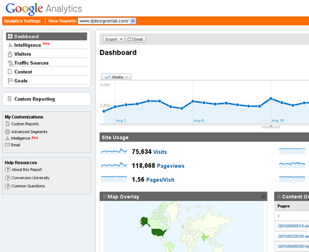Click India on the map overlay
Viewport: 309px width, 252px height.
click(x=204, y=237)
